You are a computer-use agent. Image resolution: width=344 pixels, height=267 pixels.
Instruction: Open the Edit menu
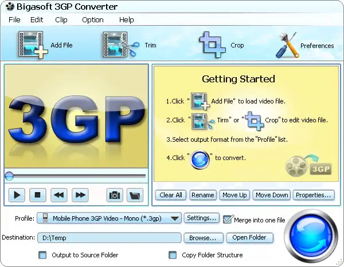[37, 20]
